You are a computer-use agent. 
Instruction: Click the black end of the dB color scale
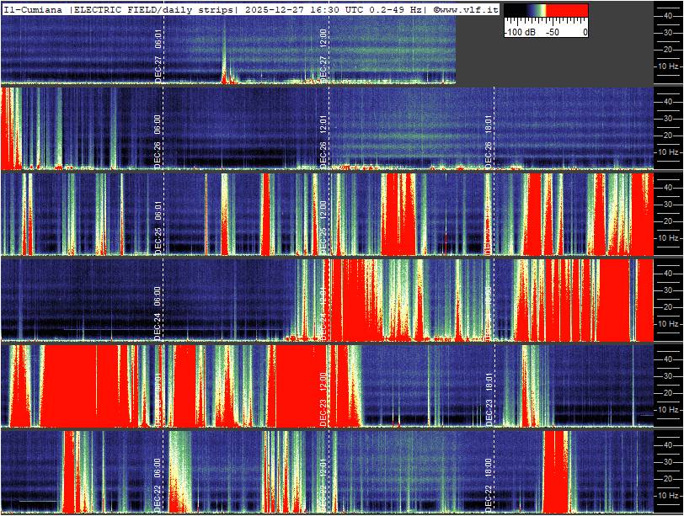tap(512, 12)
